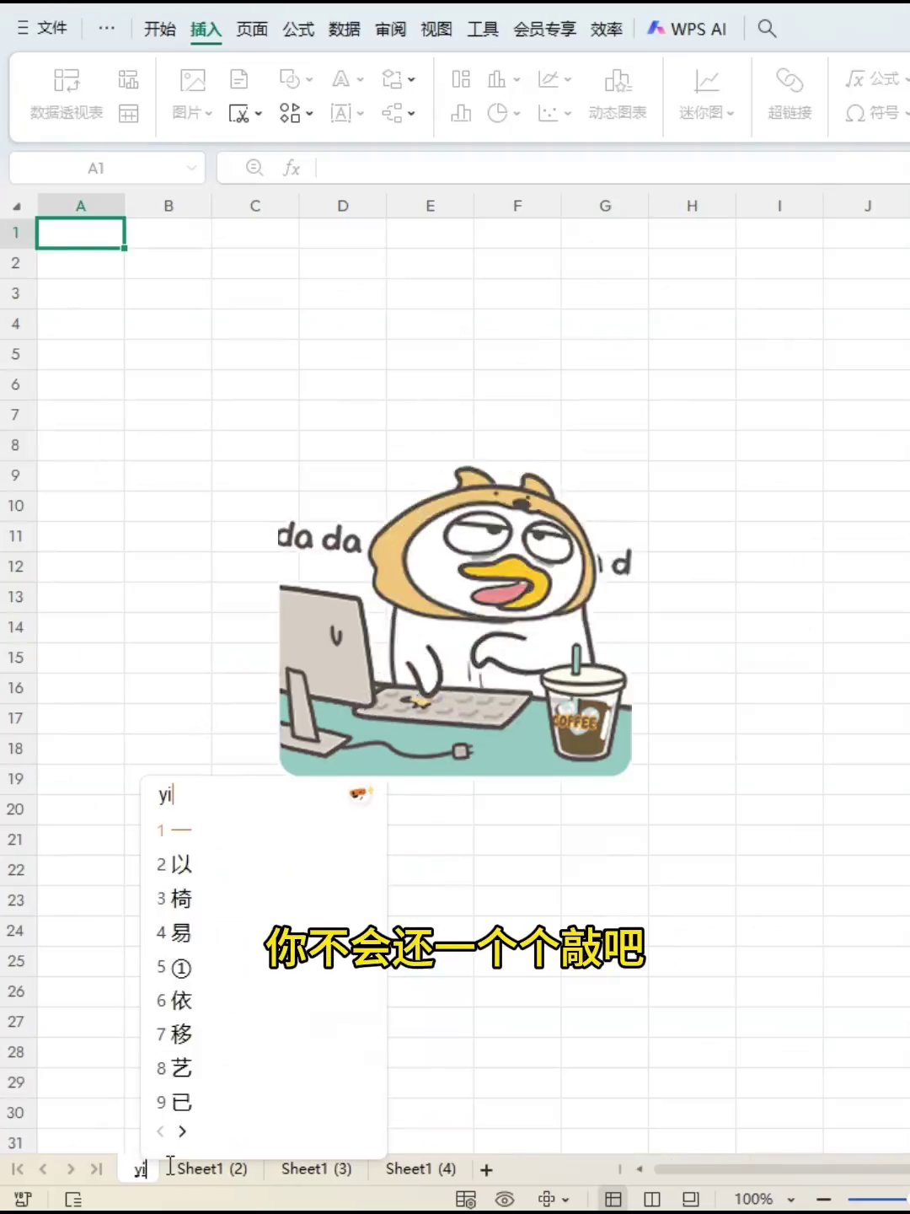Launch WPS AI assistant
Image resolution: width=910 pixels, height=1214 pixels.
pos(687,29)
